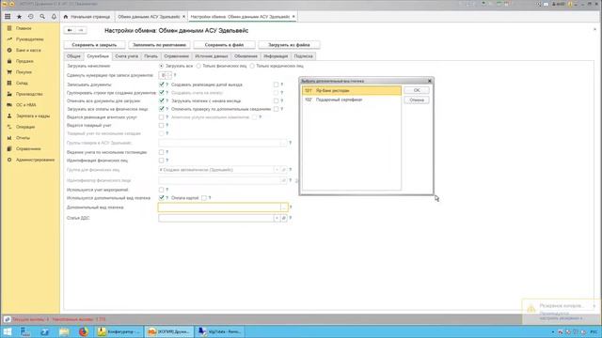Toggle 'Ведется товарный учет' checkbox
This screenshot has height=338, width=602.
tap(161, 125)
